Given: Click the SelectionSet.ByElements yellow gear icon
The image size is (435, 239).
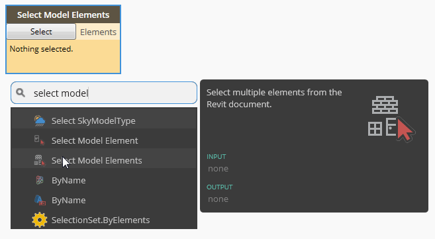Looking at the screenshot, I should [39, 220].
